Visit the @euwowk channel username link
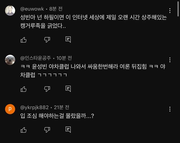The image size is (180, 143). pyautogui.click(x=32, y=9)
